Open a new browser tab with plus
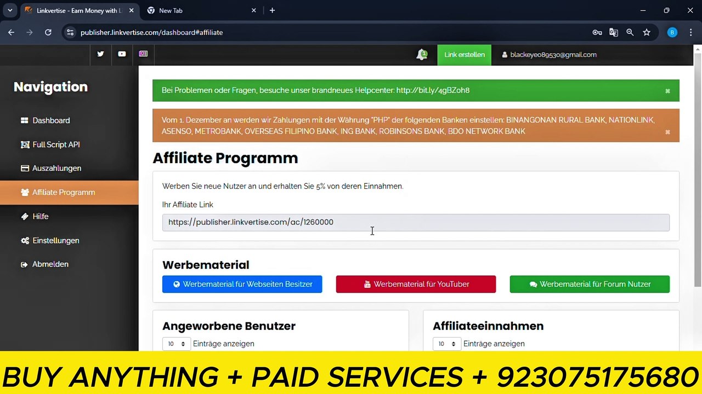The height and width of the screenshot is (394, 702). (x=272, y=10)
